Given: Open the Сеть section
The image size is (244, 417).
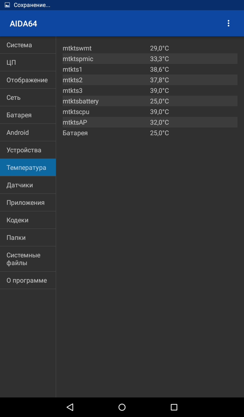Looking at the screenshot, I should tap(28, 98).
